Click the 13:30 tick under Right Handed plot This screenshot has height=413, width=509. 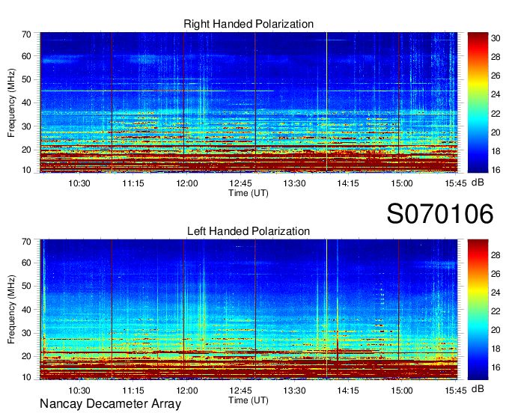click(x=294, y=183)
